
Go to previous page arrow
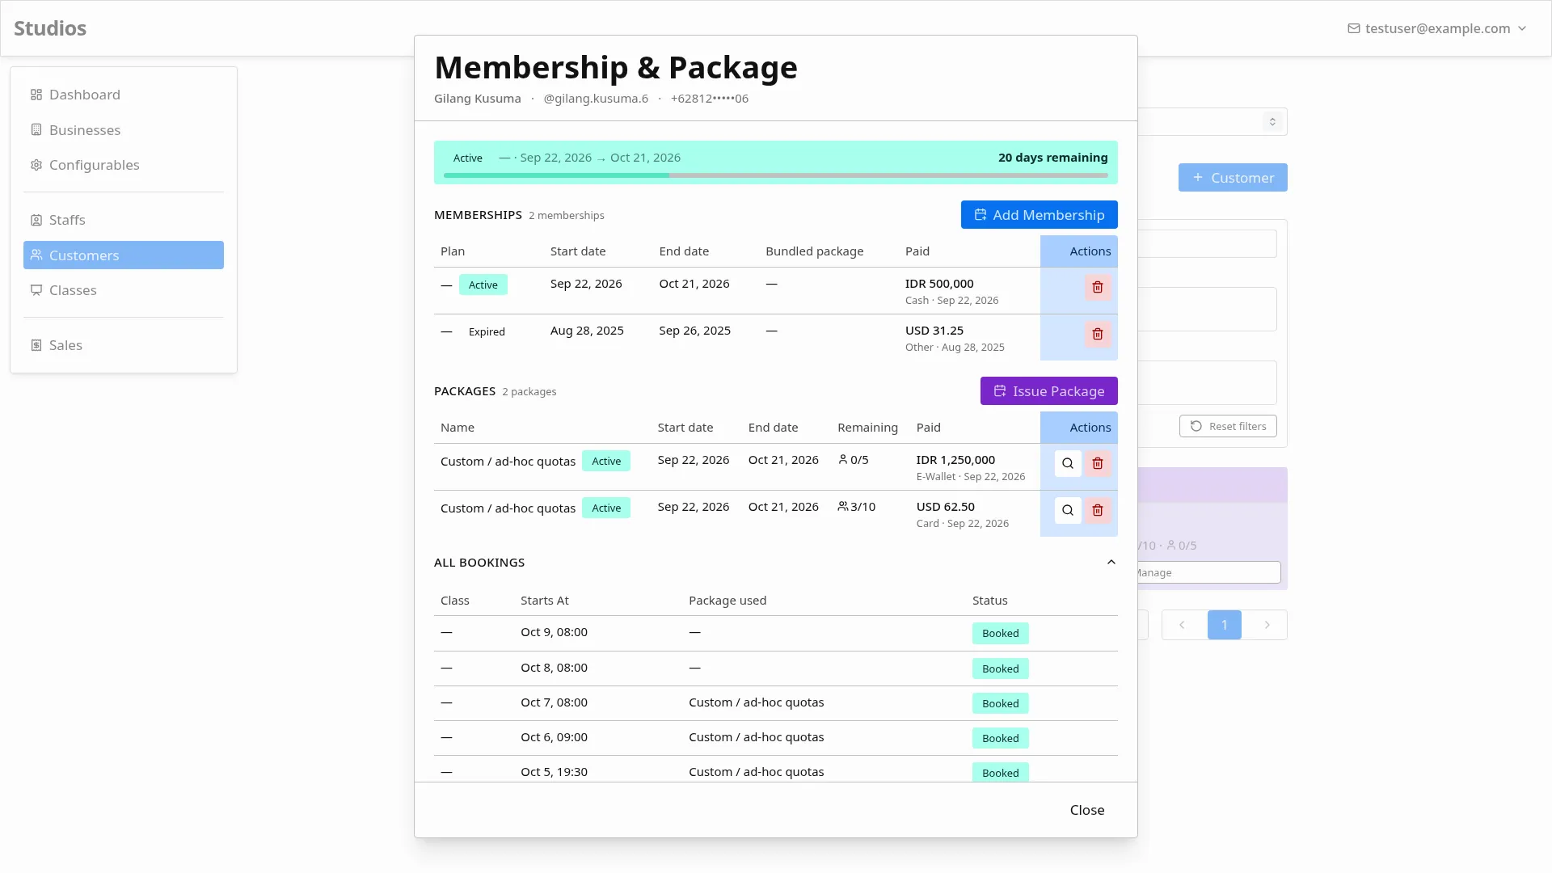tap(1182, 625)
